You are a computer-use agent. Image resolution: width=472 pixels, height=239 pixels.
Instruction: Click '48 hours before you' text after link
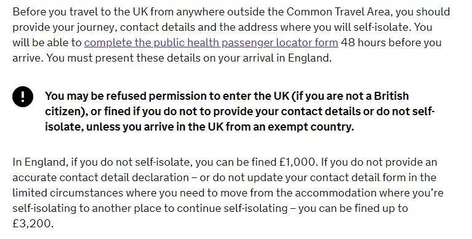point(391,43)
